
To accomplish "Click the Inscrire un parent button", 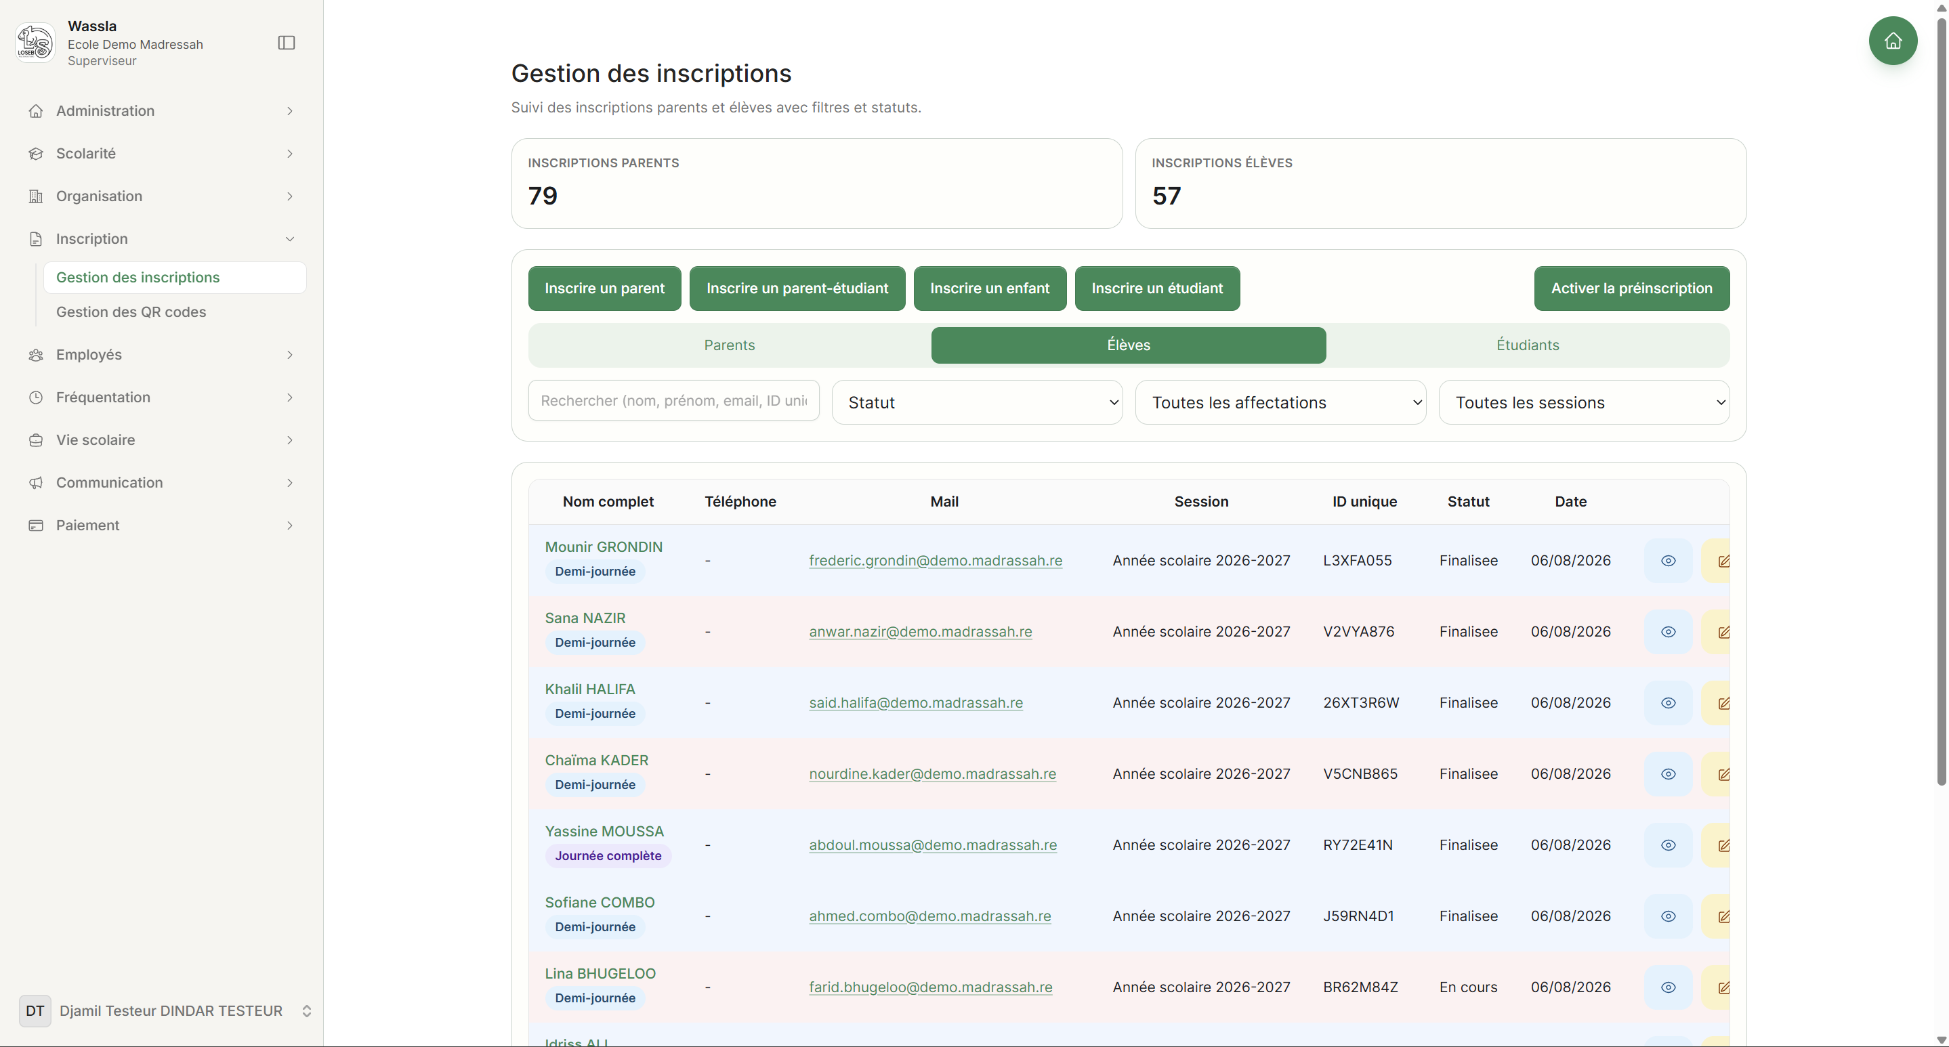I will tap(604, 289).
